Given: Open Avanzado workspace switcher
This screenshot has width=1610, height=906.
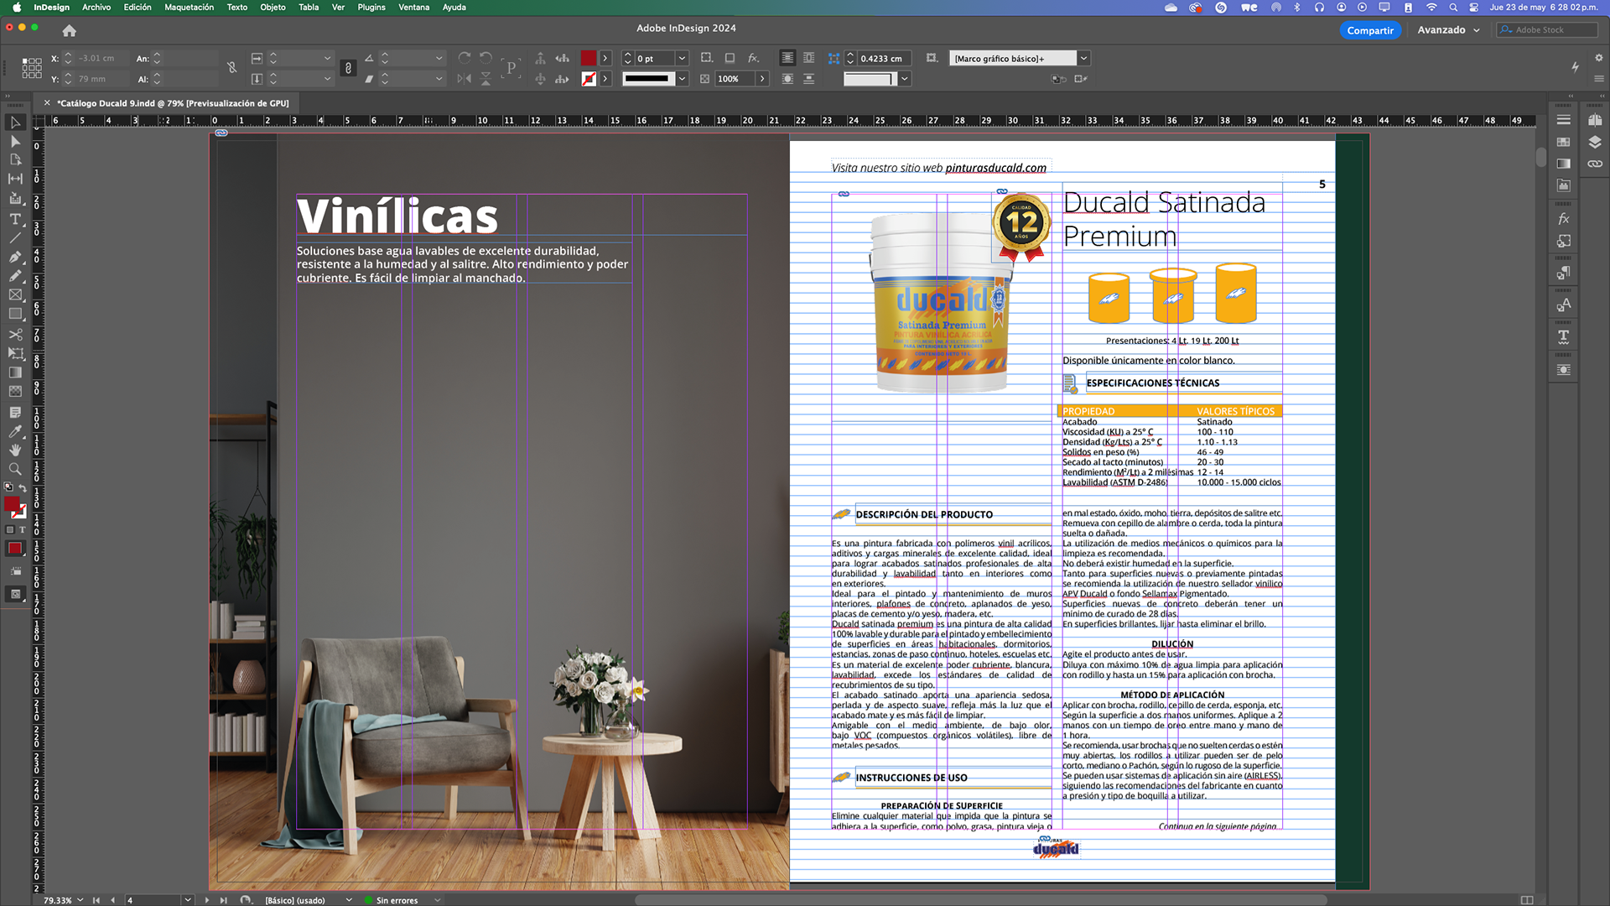Looking at the screenshot, I should click(1448, 30).
